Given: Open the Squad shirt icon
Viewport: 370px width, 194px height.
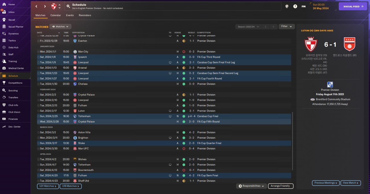Looking at the screenshot, I should [4, 20].
